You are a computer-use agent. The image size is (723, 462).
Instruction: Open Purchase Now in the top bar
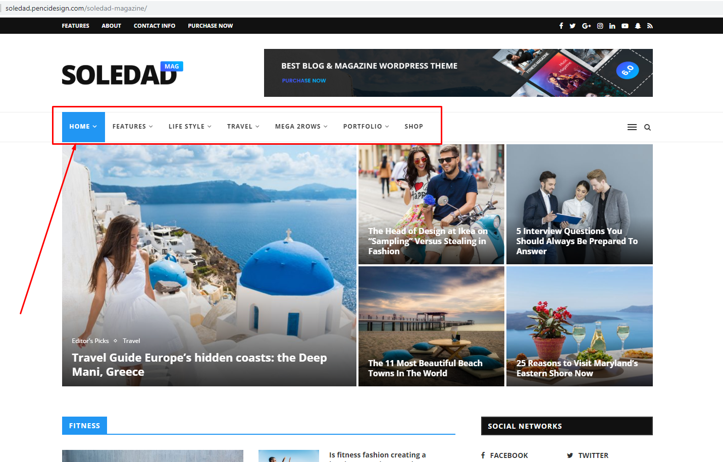tap(211, 26)
